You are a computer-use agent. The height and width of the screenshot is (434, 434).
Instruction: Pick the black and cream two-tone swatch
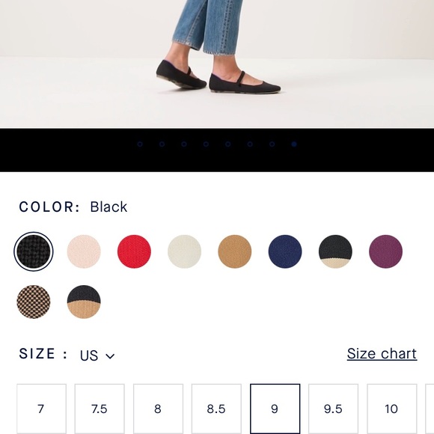point(335,251)
